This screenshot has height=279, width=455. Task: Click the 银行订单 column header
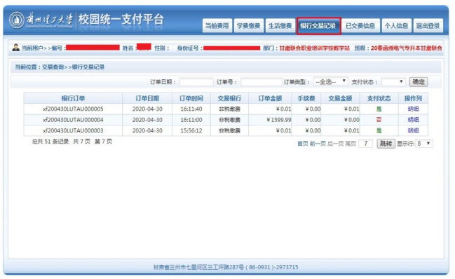(73, 98)
